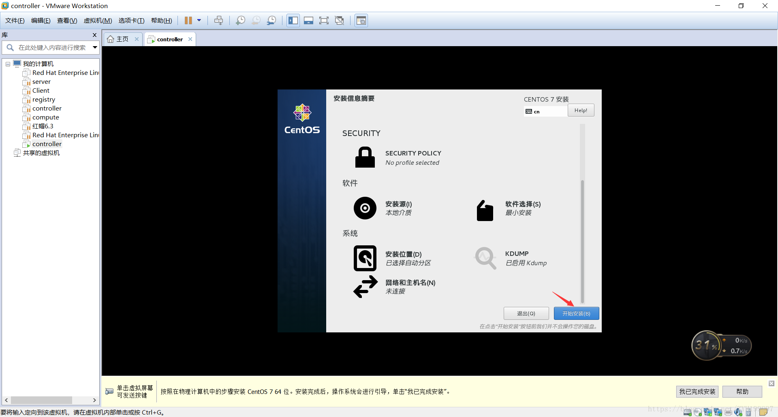Click the 已选择自动分区 label

(x=408, y=263)
